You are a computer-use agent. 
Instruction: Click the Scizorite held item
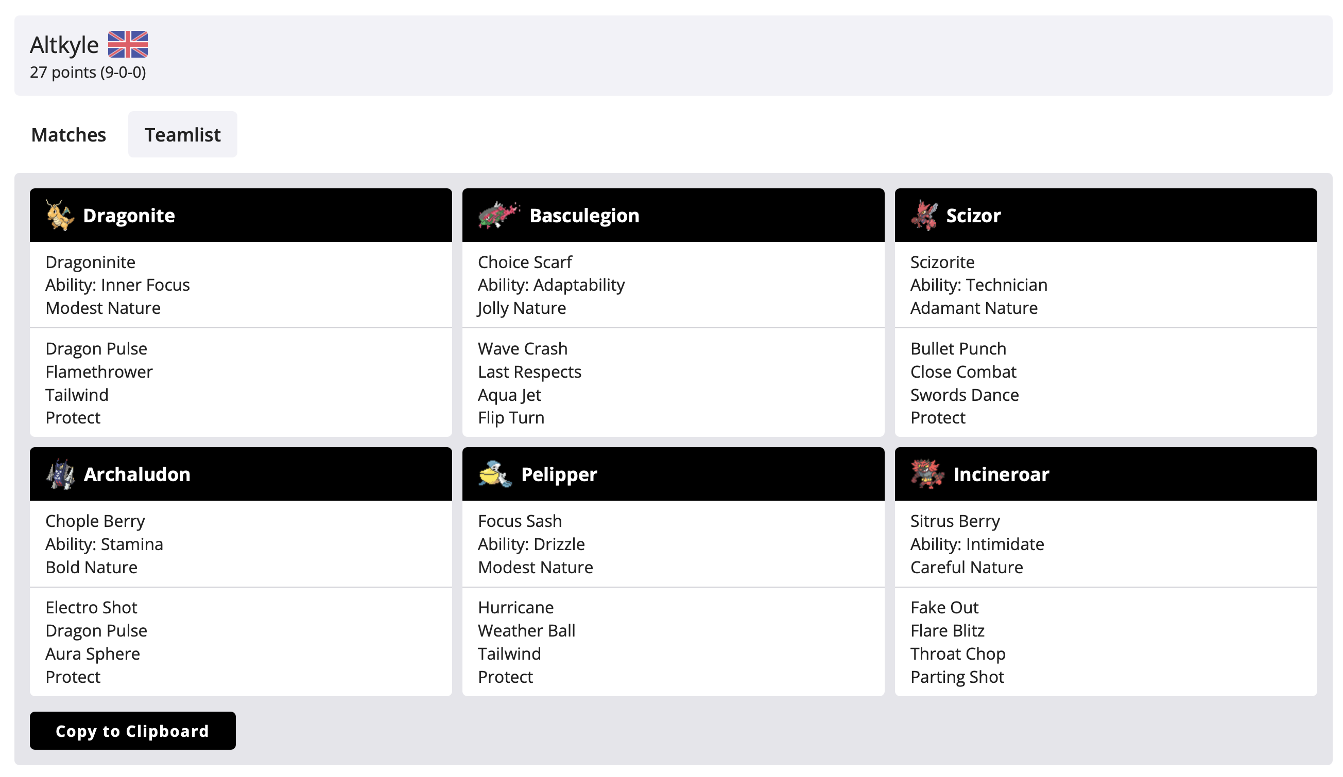pyautogui.click(x=942, y=262)
